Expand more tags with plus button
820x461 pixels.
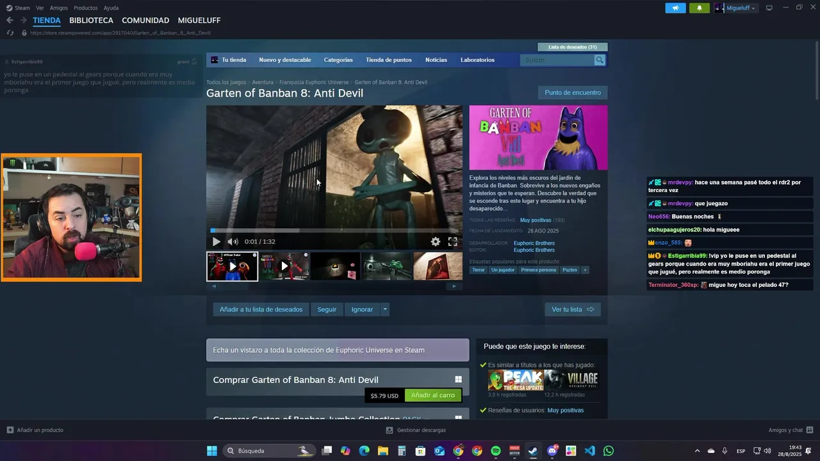(x=585, y=270)
